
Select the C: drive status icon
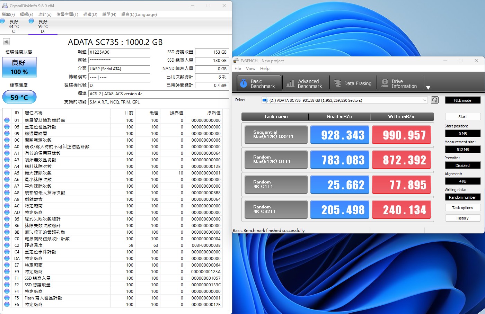2,21
